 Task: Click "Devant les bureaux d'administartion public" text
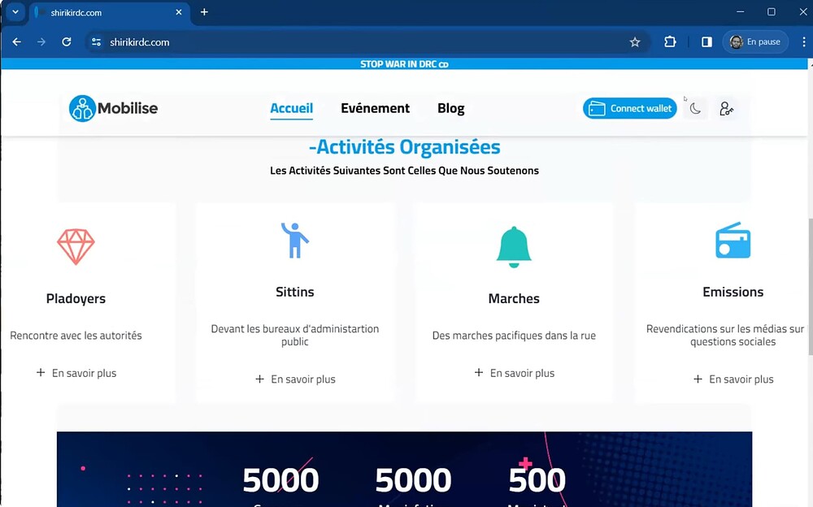[x=294, y=335]
